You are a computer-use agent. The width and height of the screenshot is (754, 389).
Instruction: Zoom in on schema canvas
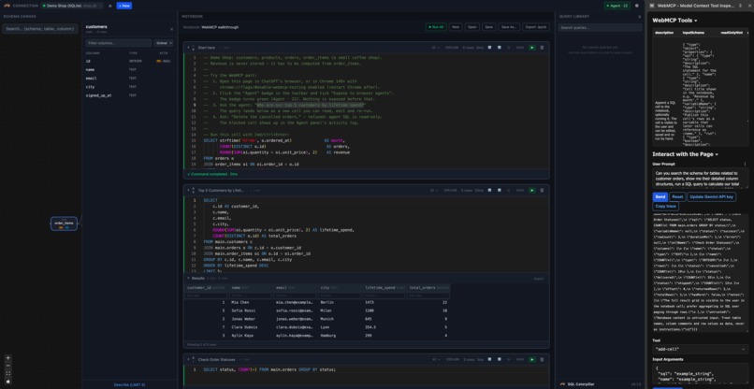[8, 358]
